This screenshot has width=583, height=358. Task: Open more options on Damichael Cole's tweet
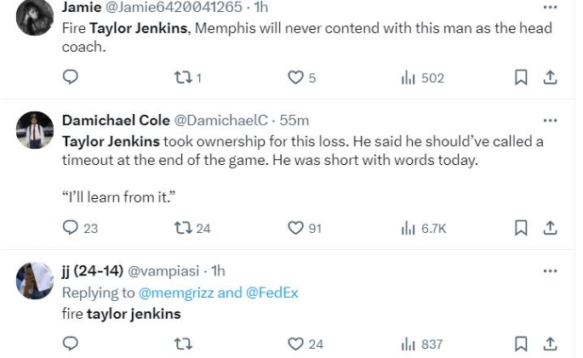(x=550, y=121)
